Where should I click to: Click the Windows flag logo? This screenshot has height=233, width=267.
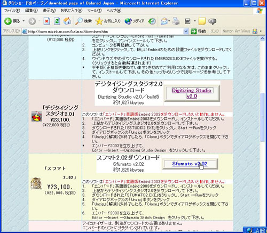click(260, 11)
